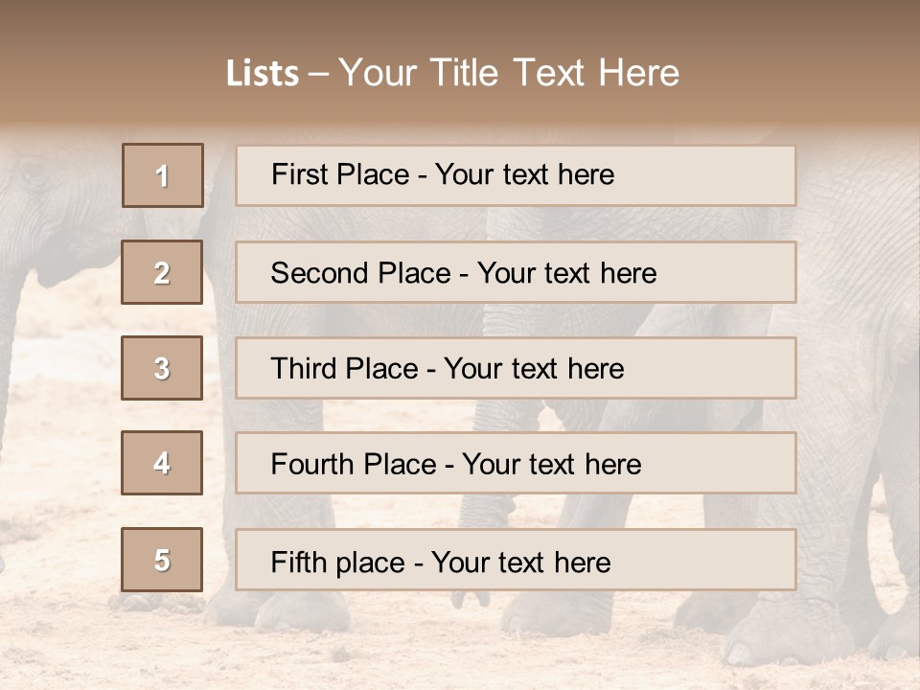Image resolution: width=920 pixels, height=690 pixels.
Task: Select the number 2 box
Action: pyautogui.click(x=162, y=272)
